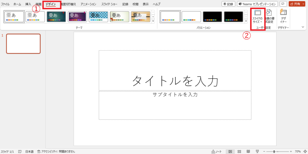Click the 70% zoom level
308x154 pixels.
(298, 152)
